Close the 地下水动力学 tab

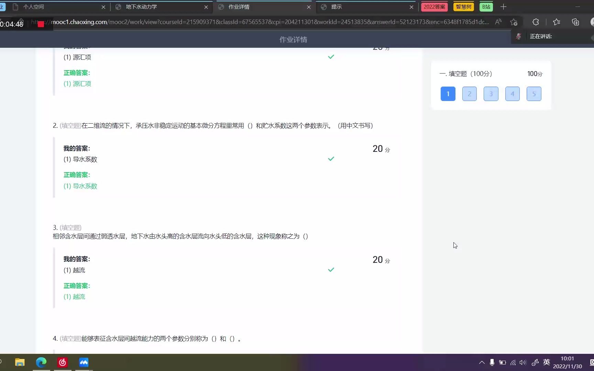[x=206, y=7]
